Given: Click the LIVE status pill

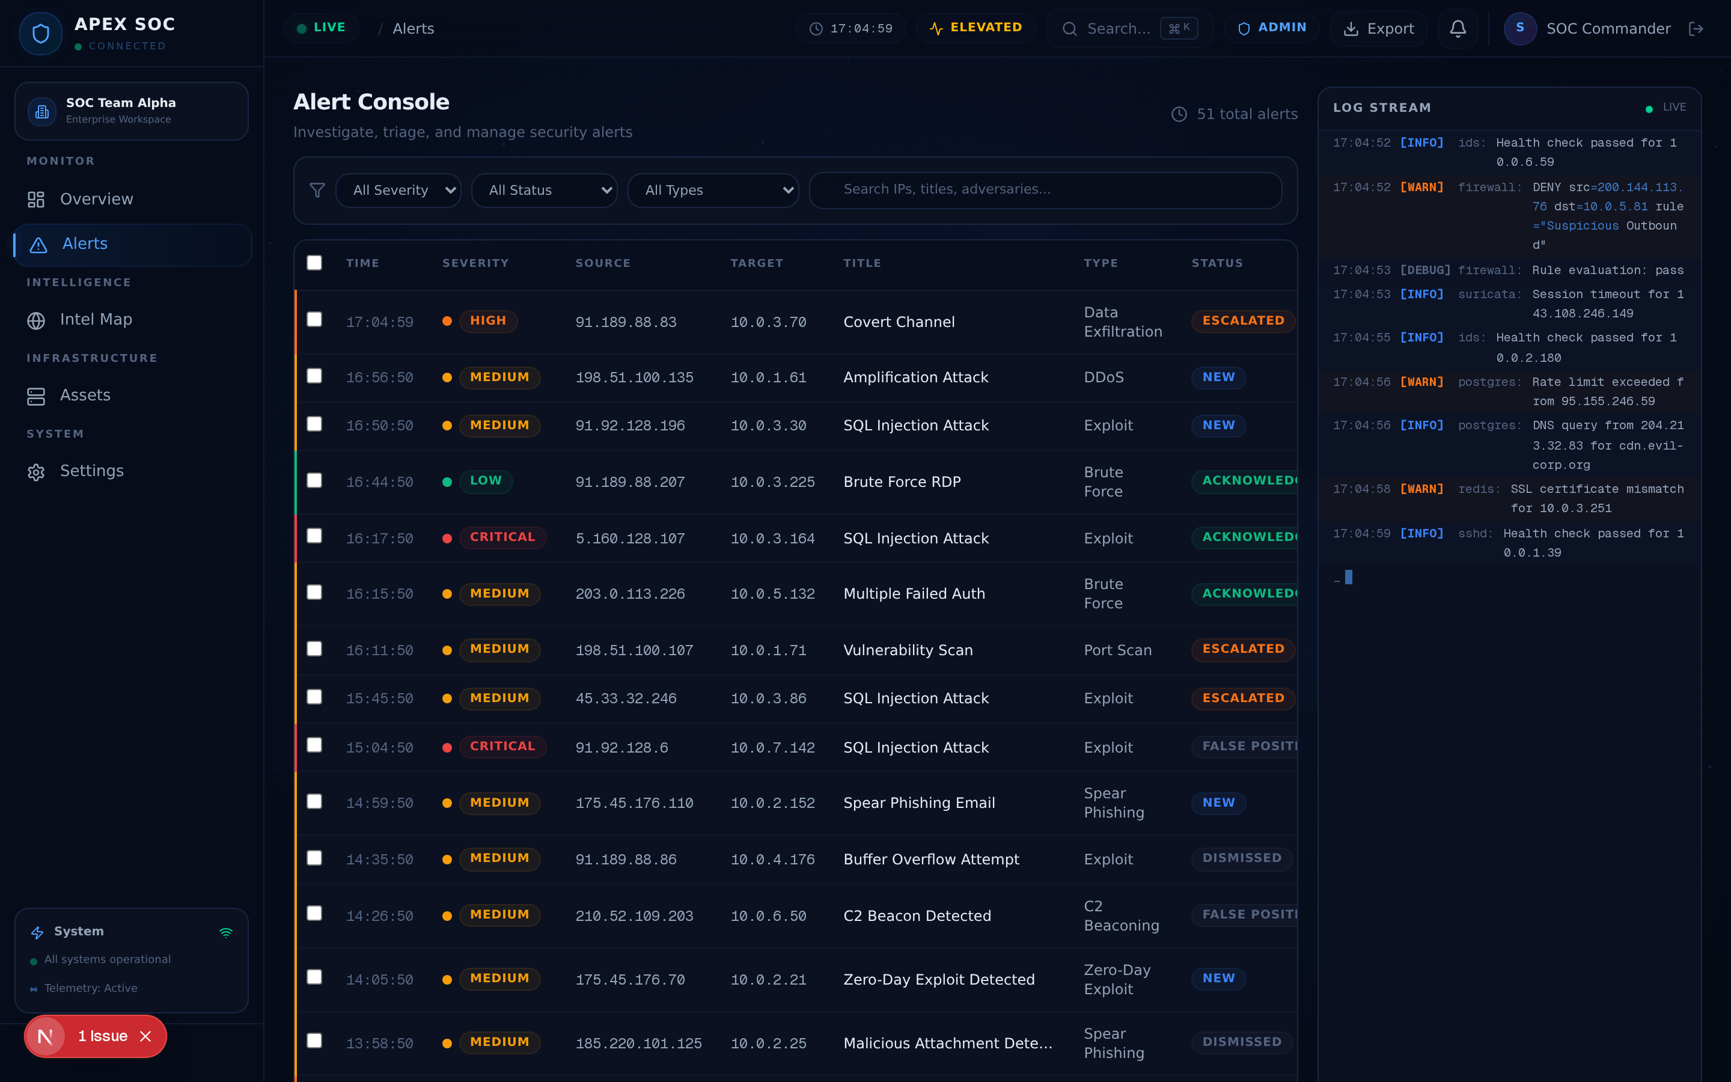Looking at the screenshot, I should tap(321, 28).
